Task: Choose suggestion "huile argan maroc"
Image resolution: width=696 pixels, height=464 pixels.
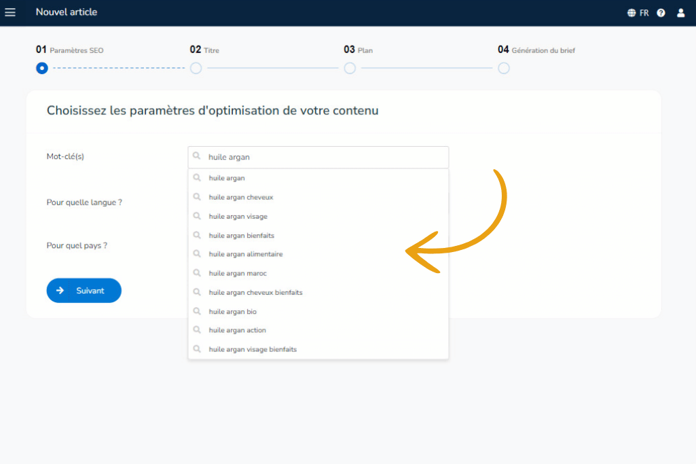Action: (x=318, y=273)
